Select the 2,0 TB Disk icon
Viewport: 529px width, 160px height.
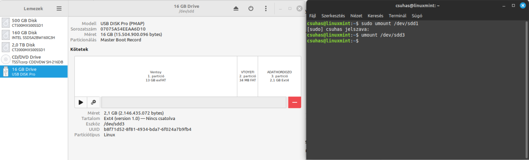[x=6, y=47]
